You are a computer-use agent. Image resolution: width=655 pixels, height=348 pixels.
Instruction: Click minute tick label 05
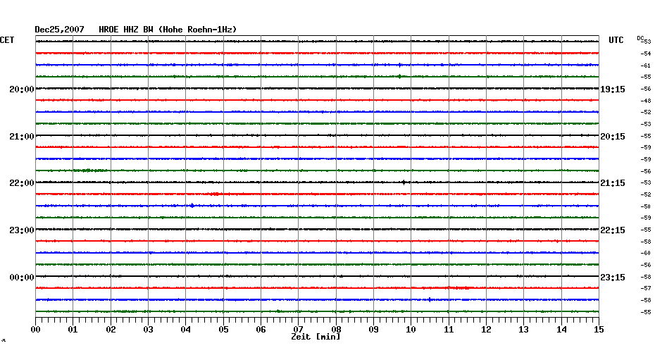(223, 330)
